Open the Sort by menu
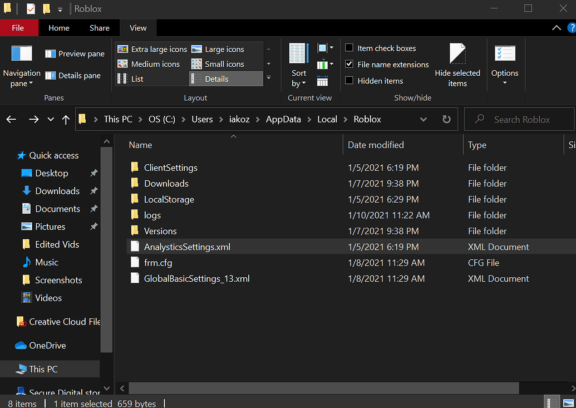576x408 pixels. (x=299, y=66)
